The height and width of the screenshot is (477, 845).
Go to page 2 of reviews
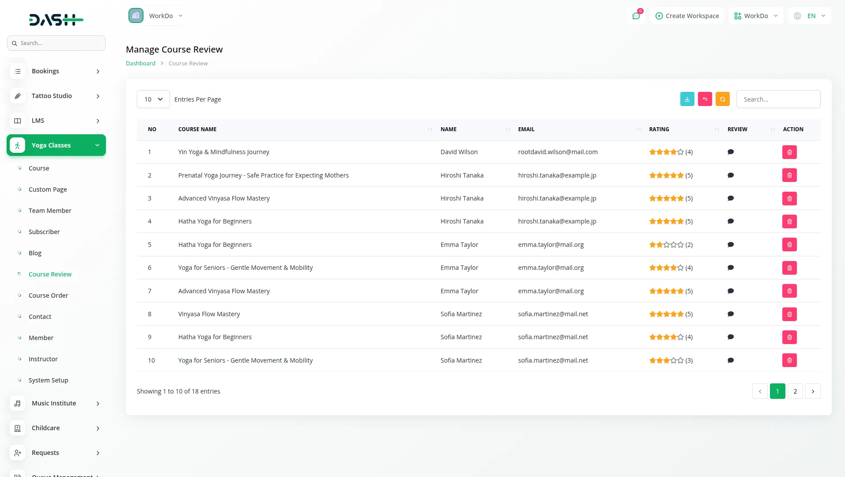click(795, 391)
